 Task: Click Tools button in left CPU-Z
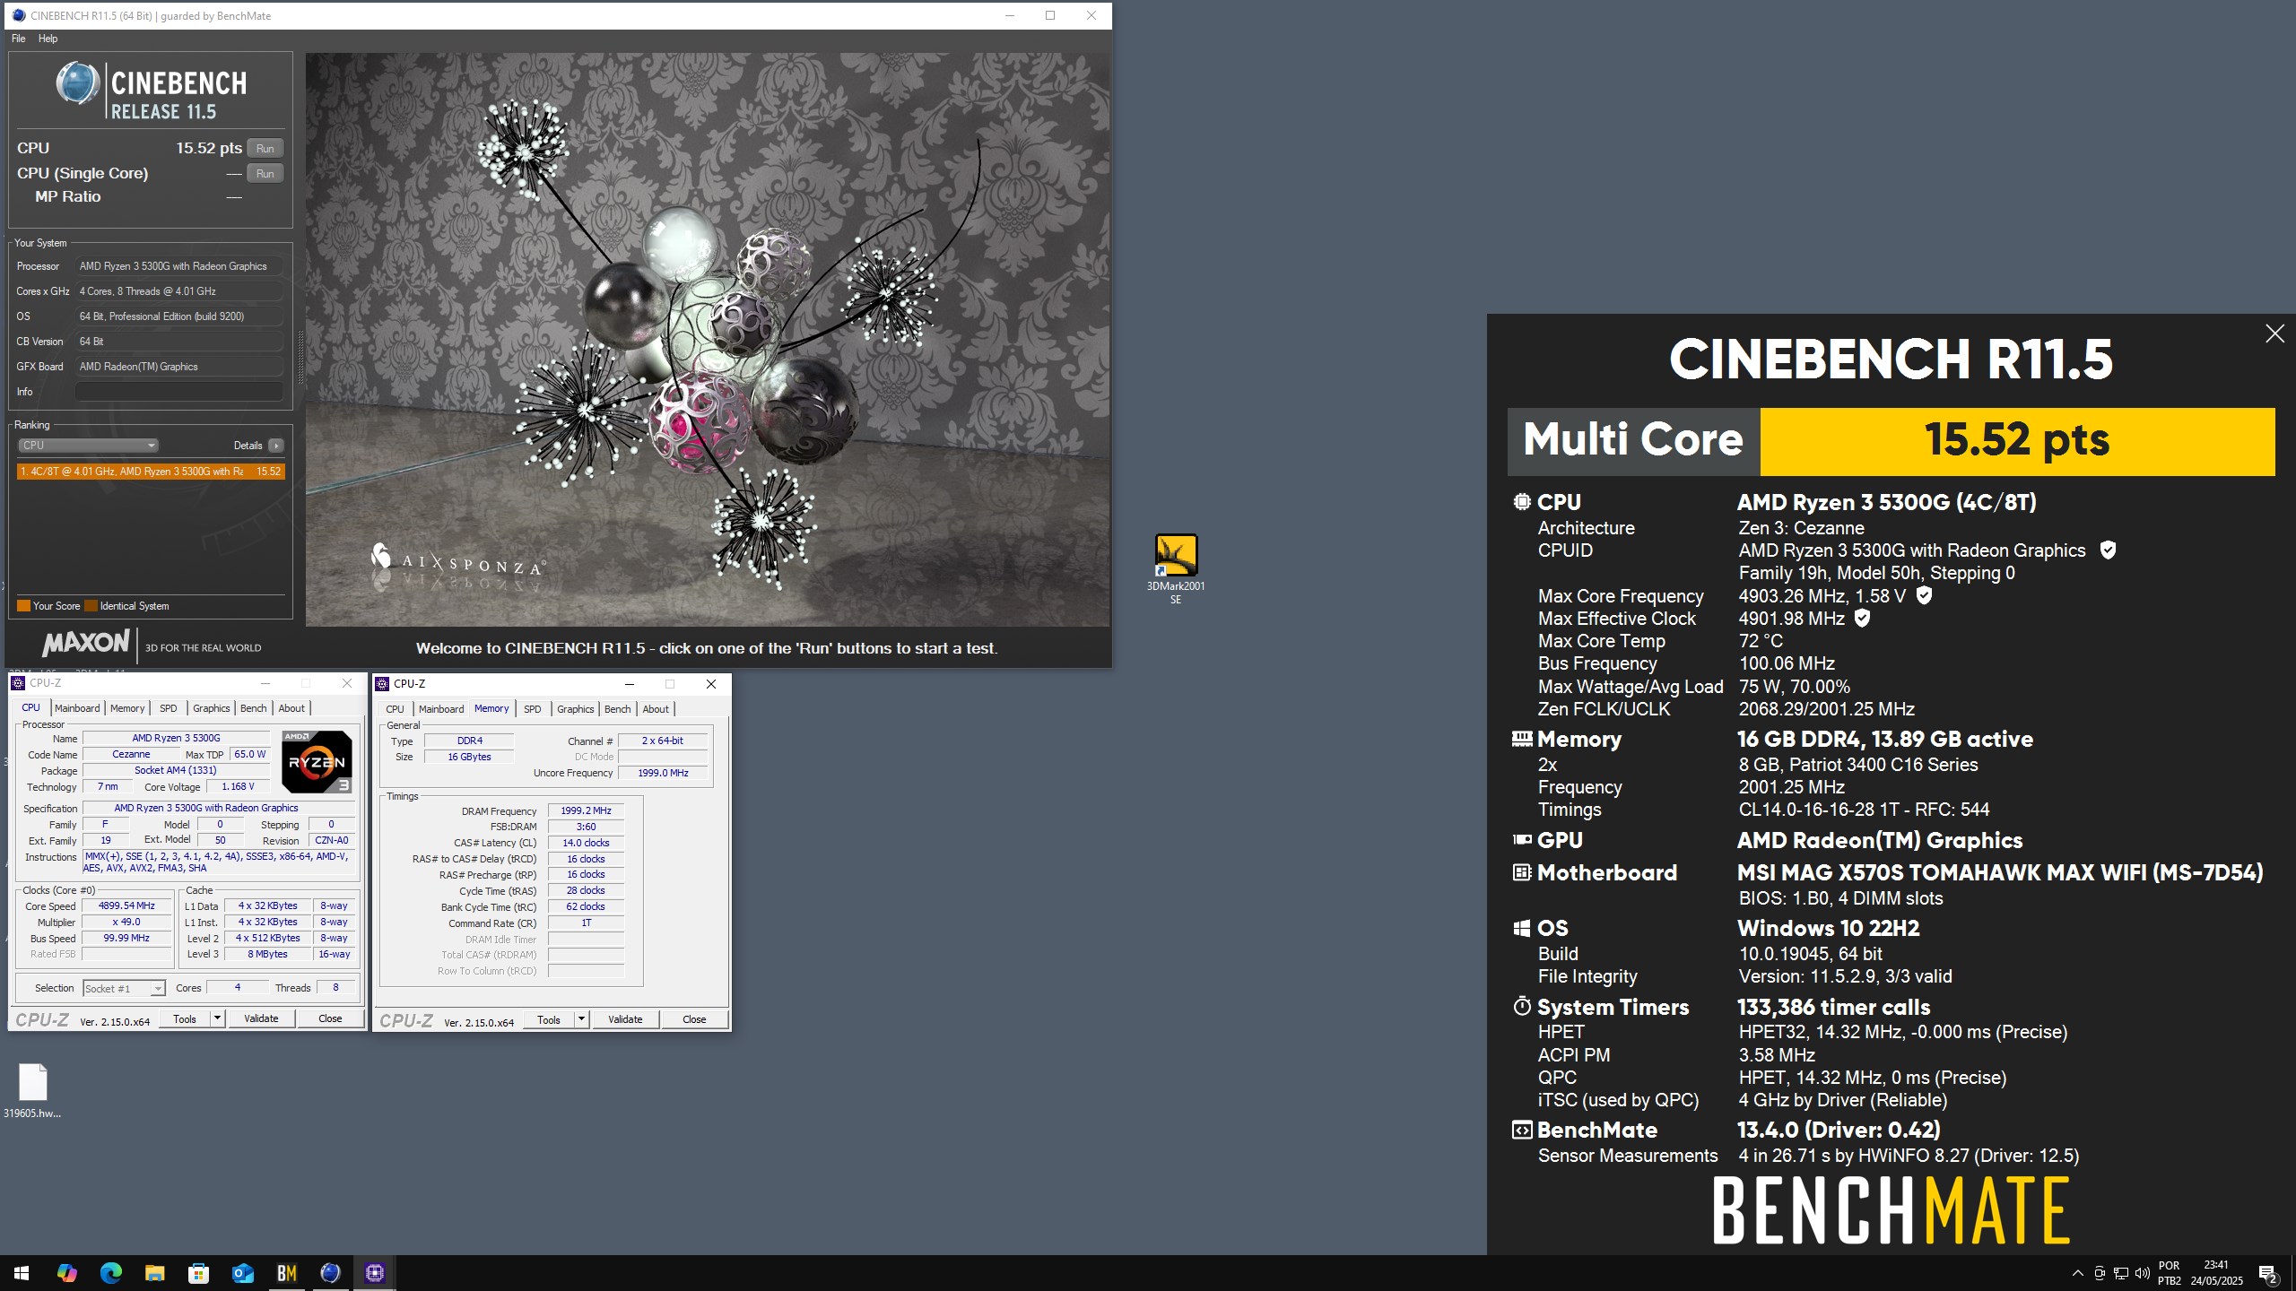tap(185, 1018)
